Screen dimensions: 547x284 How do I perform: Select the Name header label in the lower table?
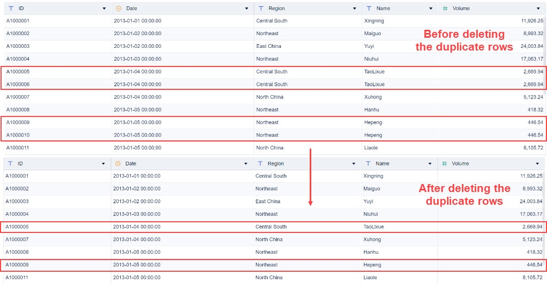pyautogui.click(x=382, y=164)
